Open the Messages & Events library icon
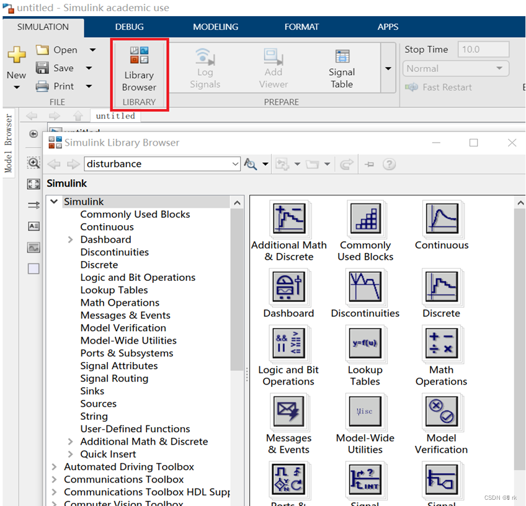The height and width of the screenshot is (506, 526). point(288,412)
